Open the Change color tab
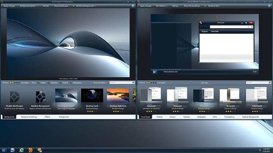This screenshot has width=273, height=153. click(64, 117)
